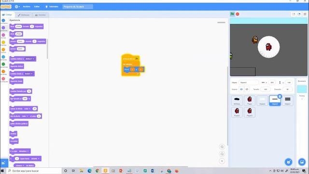Click the Dirección field

pyautogui.click(x=288, y=89)
